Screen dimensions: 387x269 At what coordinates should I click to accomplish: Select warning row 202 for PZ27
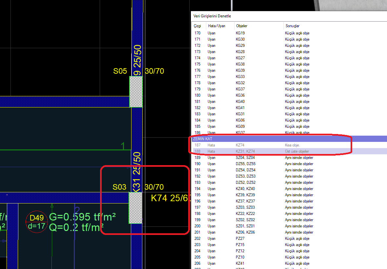pyautogui.click(x=262, y=239)
